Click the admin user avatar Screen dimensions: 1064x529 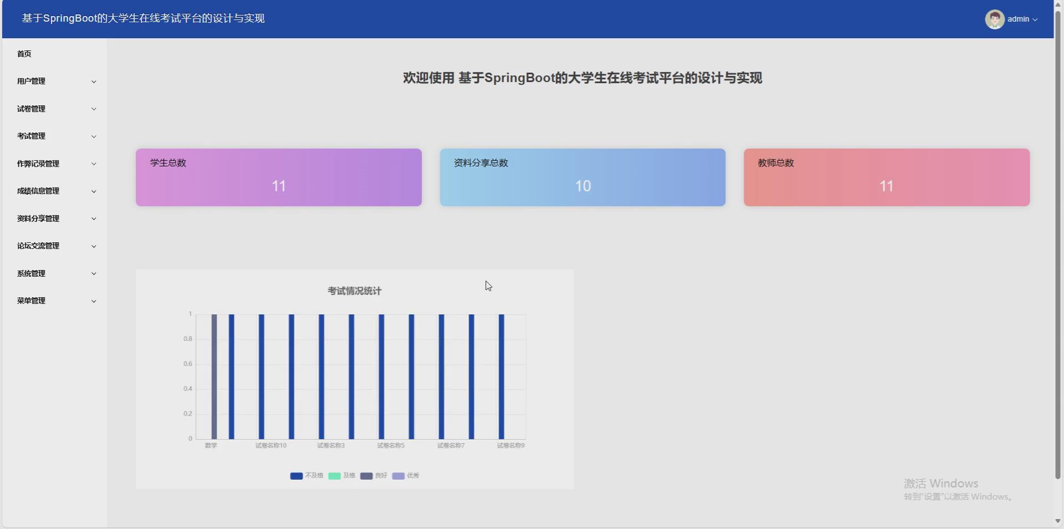coord(994,19)
